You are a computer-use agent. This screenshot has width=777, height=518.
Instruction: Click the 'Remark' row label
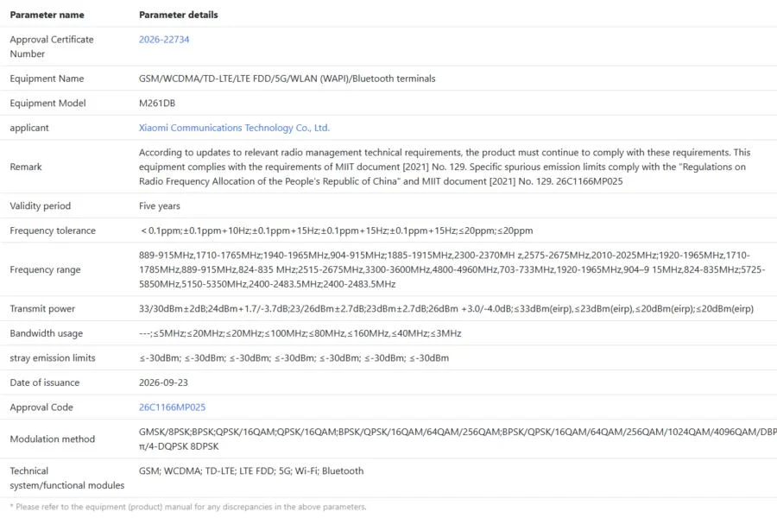click(x=26, y=167)
